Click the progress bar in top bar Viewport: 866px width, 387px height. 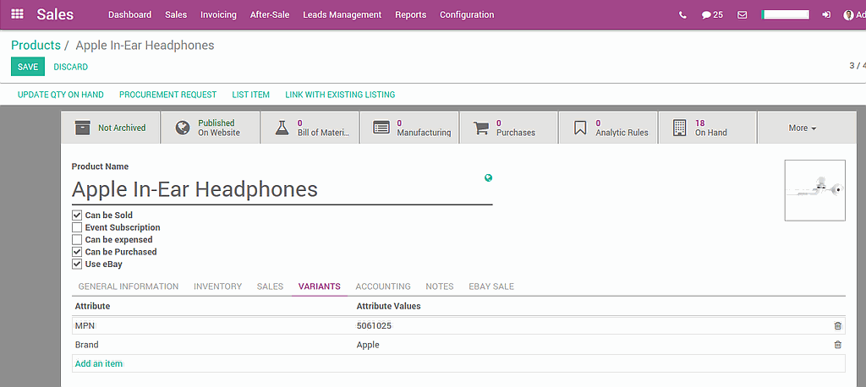785,14
